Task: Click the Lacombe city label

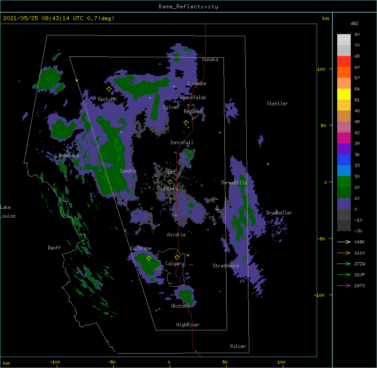Action: tap(197, 83)
